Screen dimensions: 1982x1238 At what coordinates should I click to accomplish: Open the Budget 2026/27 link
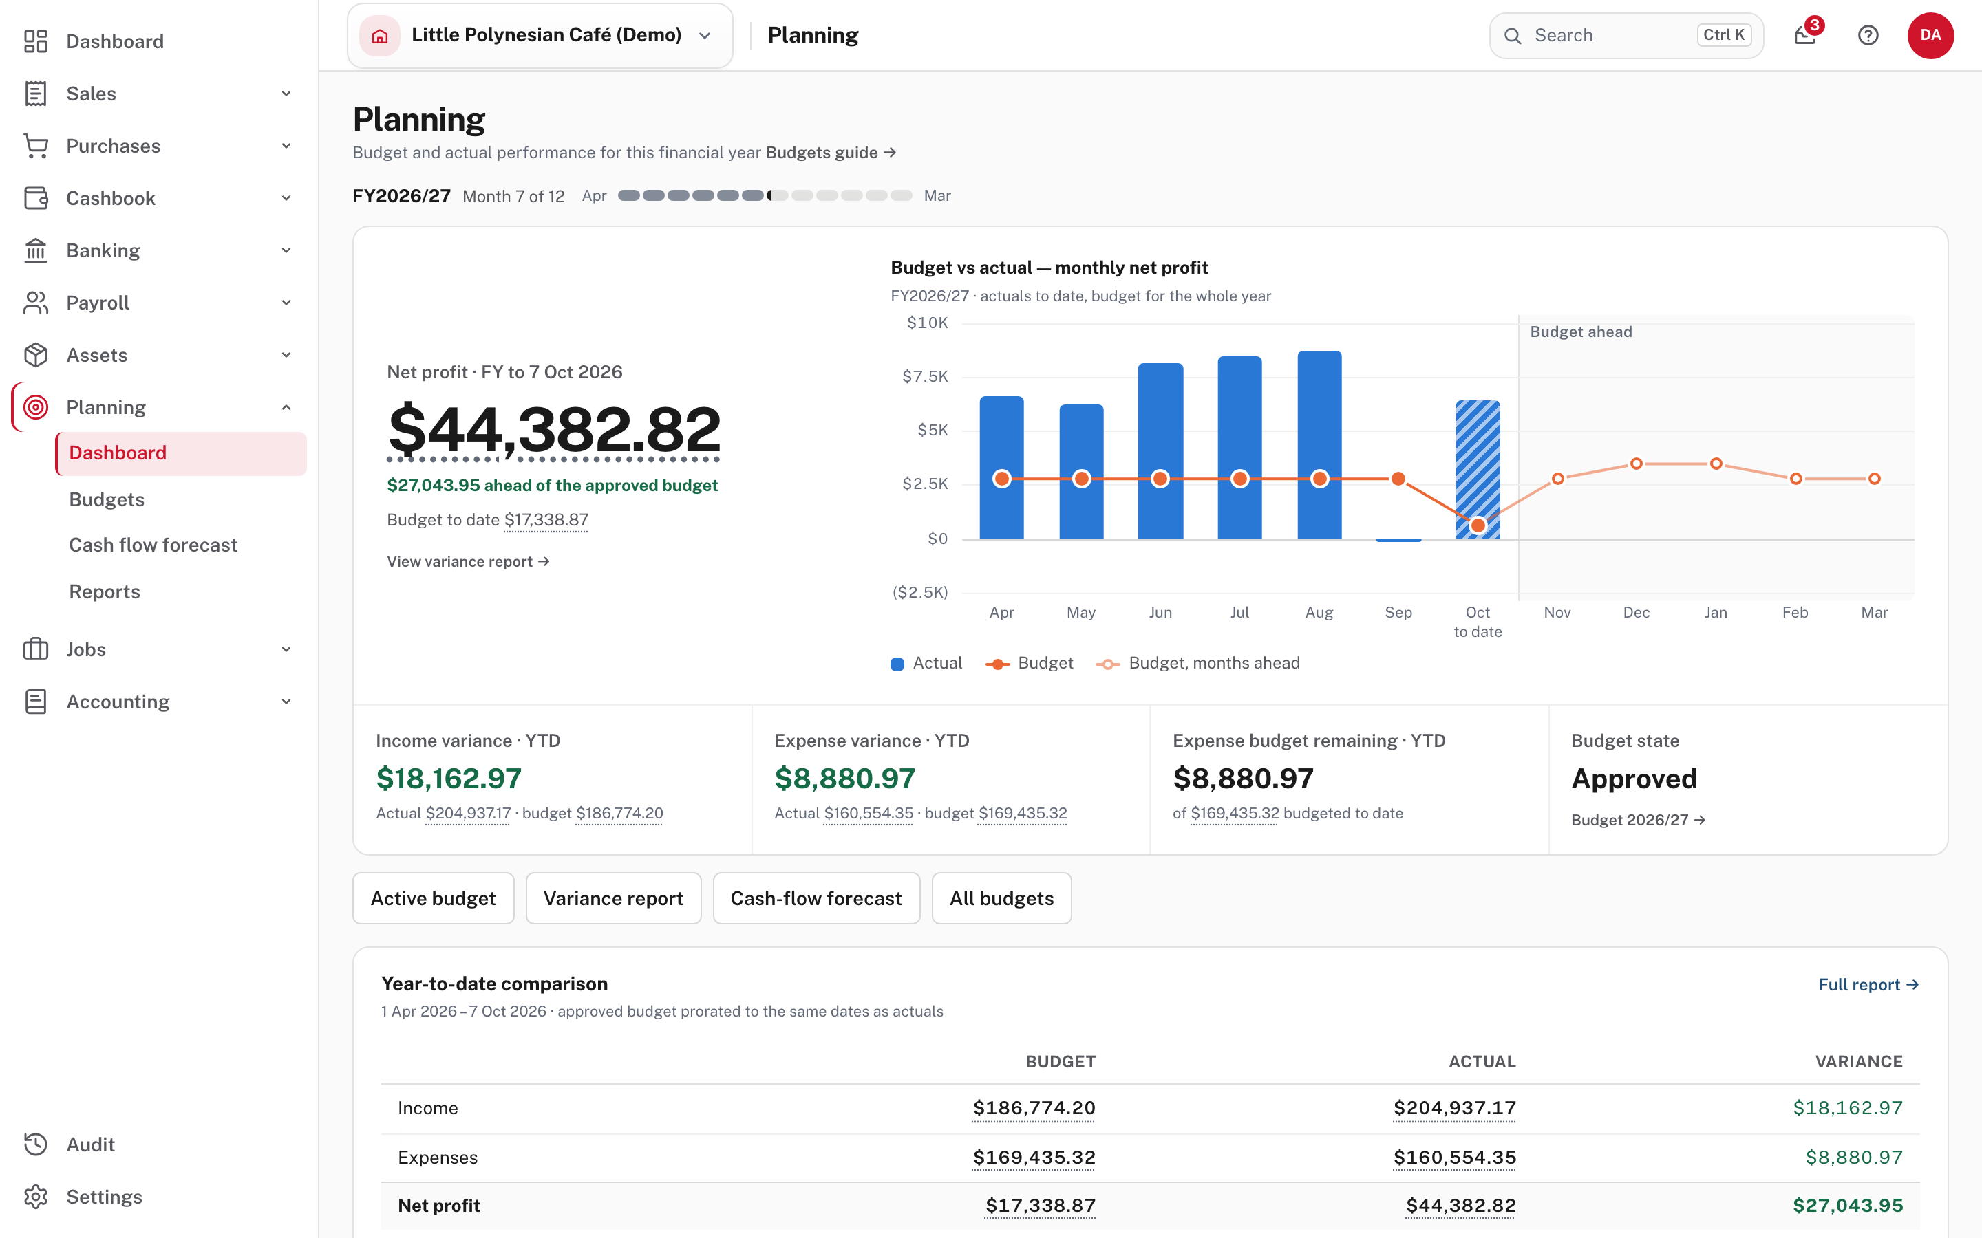pos(1638,821)
